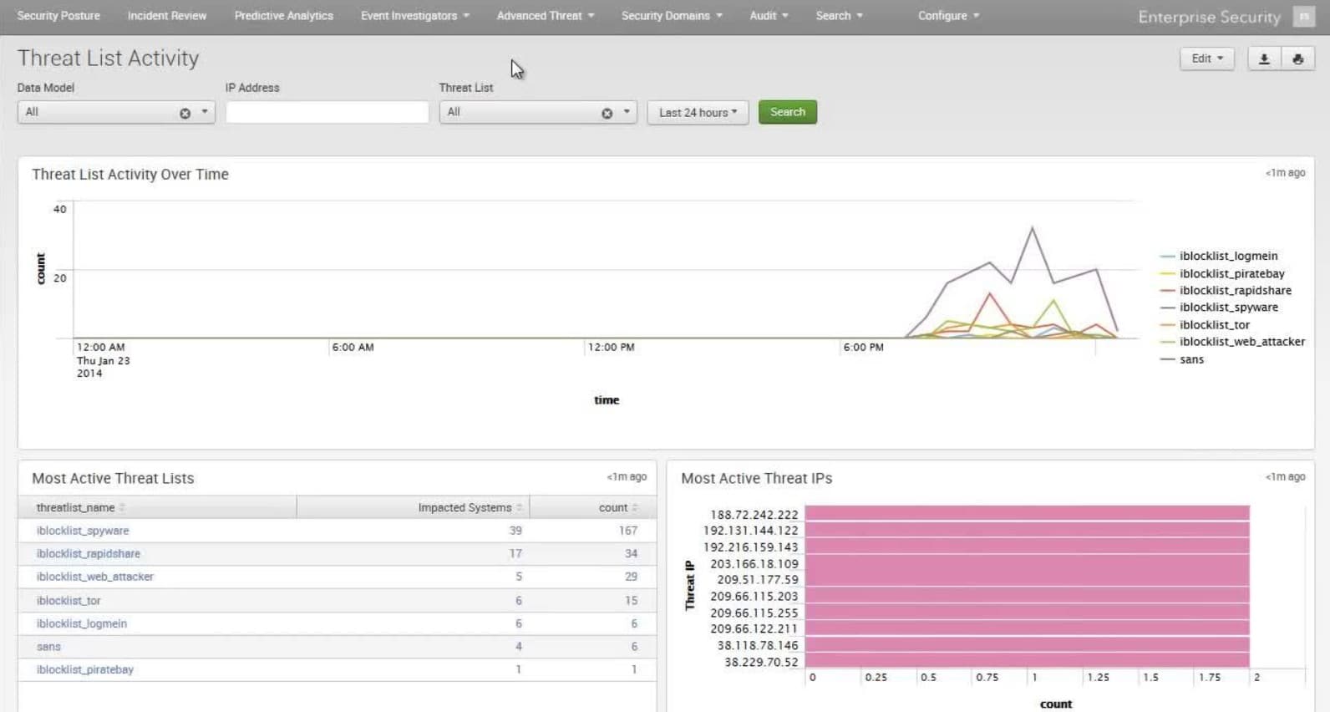The image size is (1330, 712).
Task: Open the iblocklist_spyware threat list link
Action: (83, 531)
